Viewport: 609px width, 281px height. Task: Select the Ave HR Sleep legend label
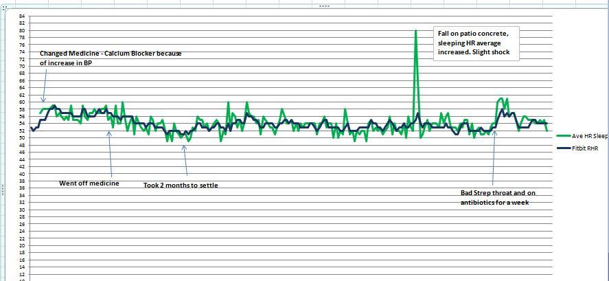590,136
